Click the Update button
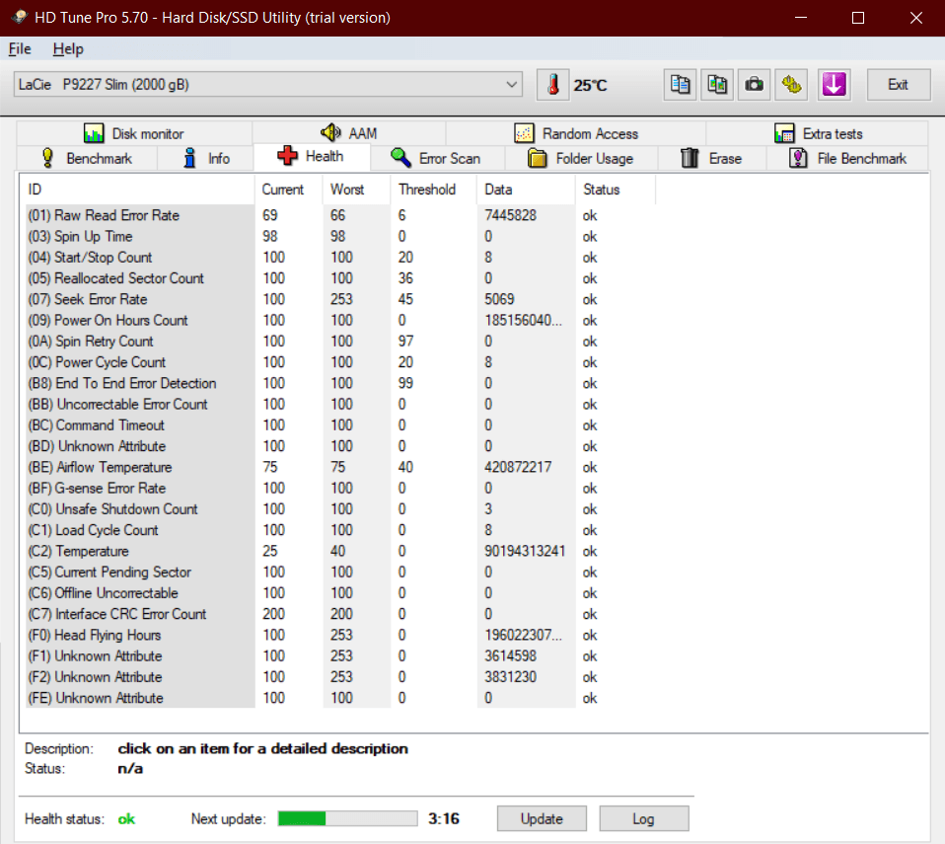The width and height of the screenshot is (945, 844). [542, 818]
